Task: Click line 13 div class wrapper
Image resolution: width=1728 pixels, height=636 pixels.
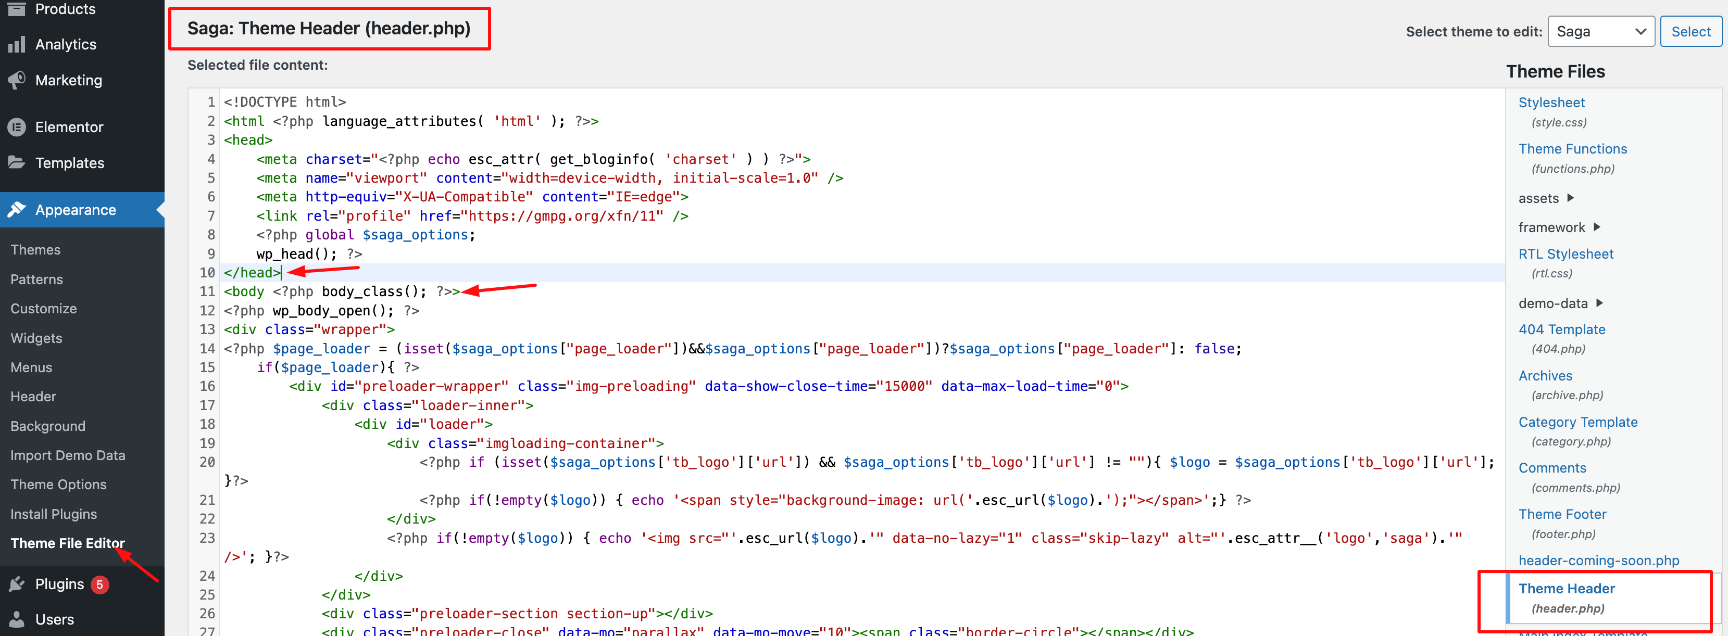Action: pyautogui.click(x=308, y=330)
